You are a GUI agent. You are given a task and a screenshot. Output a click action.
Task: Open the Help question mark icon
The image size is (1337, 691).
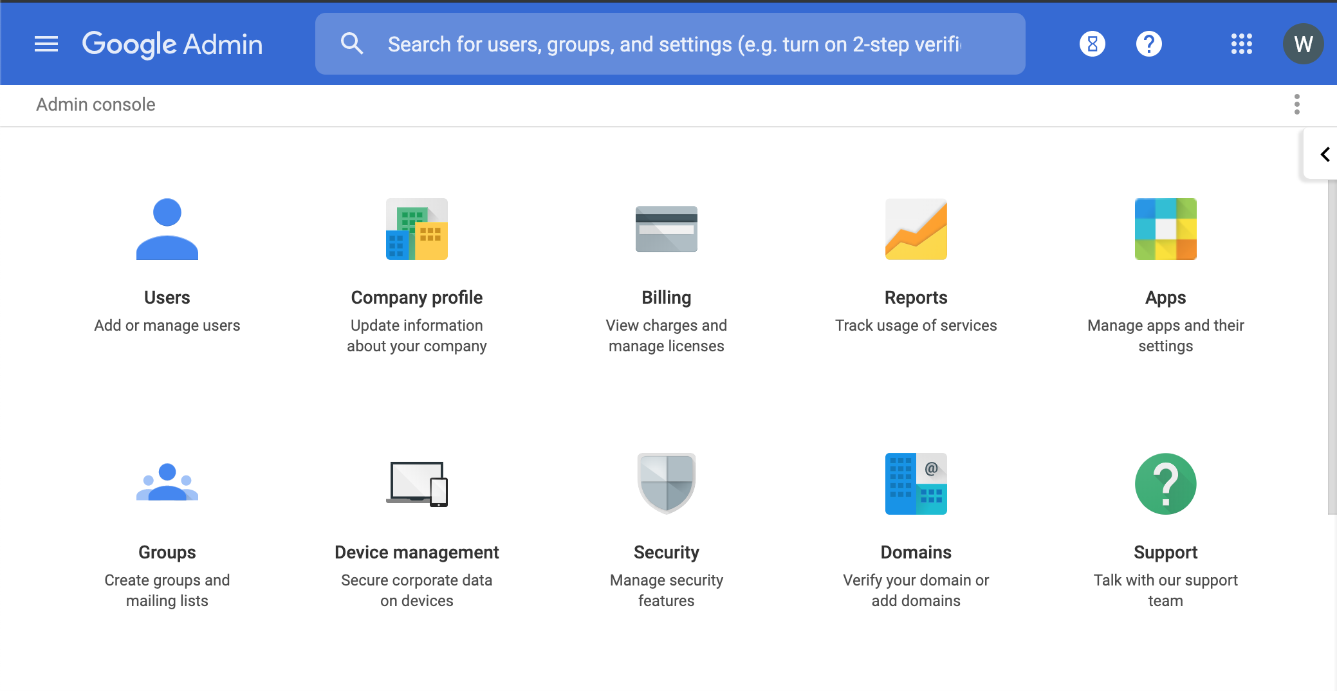pos(1148,44)
